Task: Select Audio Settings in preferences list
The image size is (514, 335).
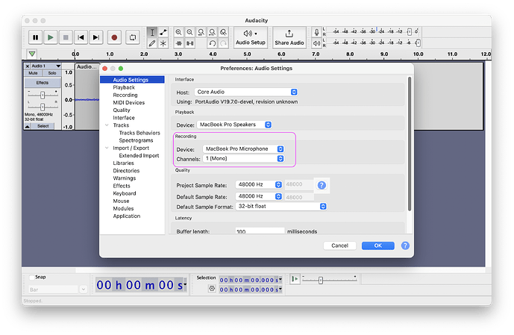Action: (132, 80)
